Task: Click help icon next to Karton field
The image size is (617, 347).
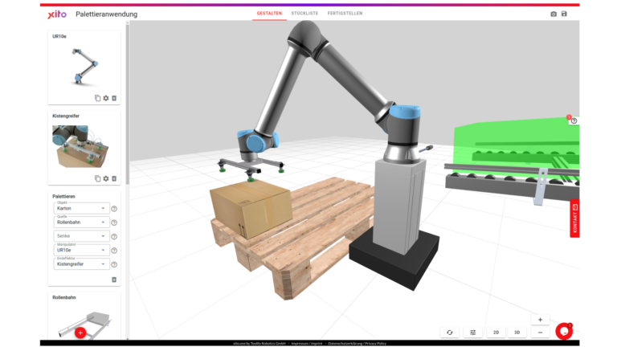Action: point(114,209)
